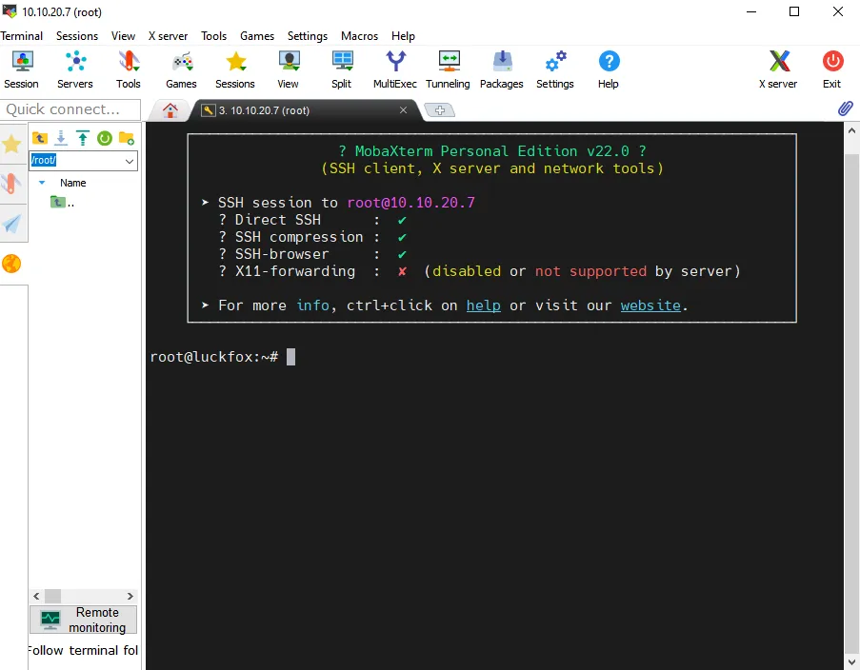This screenshot has height=670, width=860.
Task: Open the View toolbar icon
Action: (289, 69)
